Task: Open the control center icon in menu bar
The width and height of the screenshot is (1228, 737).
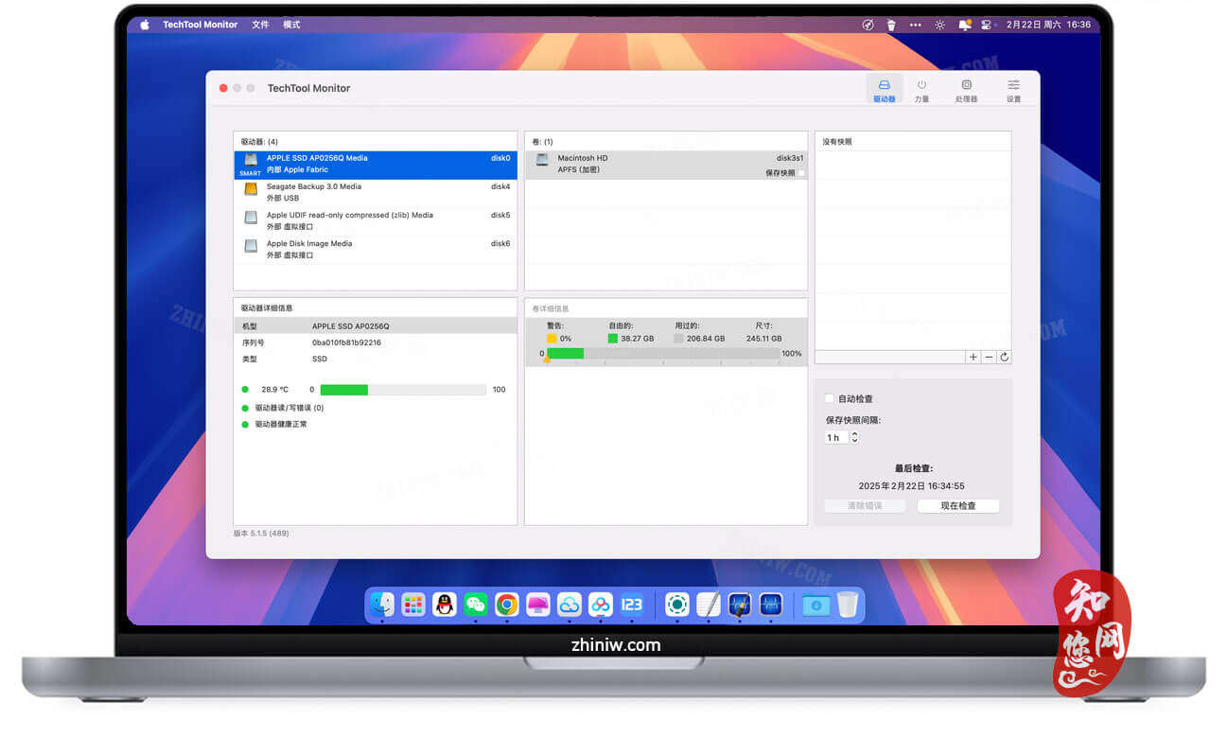Action: point(986,24)
